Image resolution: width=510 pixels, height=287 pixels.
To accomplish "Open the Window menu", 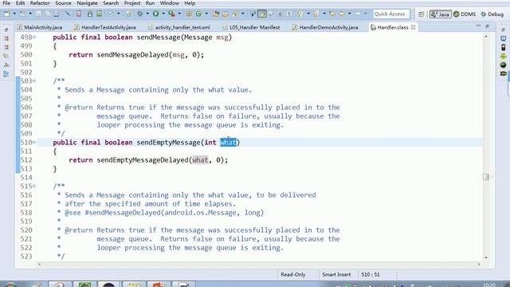I will coord(169,3).
